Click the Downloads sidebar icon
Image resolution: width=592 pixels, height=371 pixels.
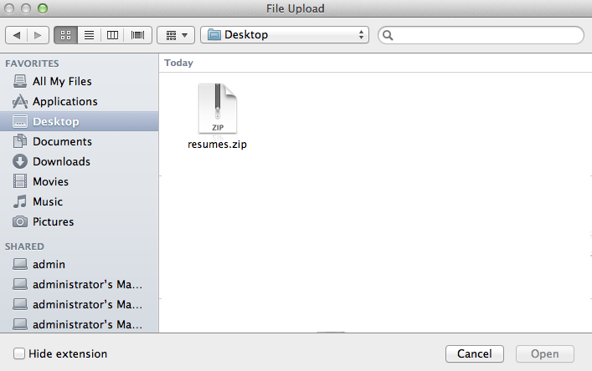(x=20, y=161)
